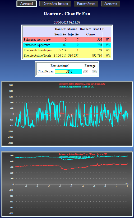Open the Paramètres page
134x218 pixels.
(x=86, y=4)
